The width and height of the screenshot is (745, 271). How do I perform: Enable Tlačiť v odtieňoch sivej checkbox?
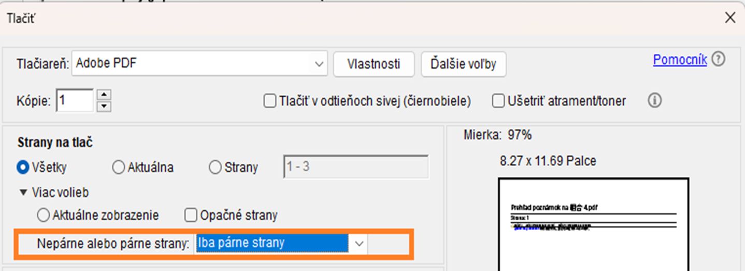(269, 101)
